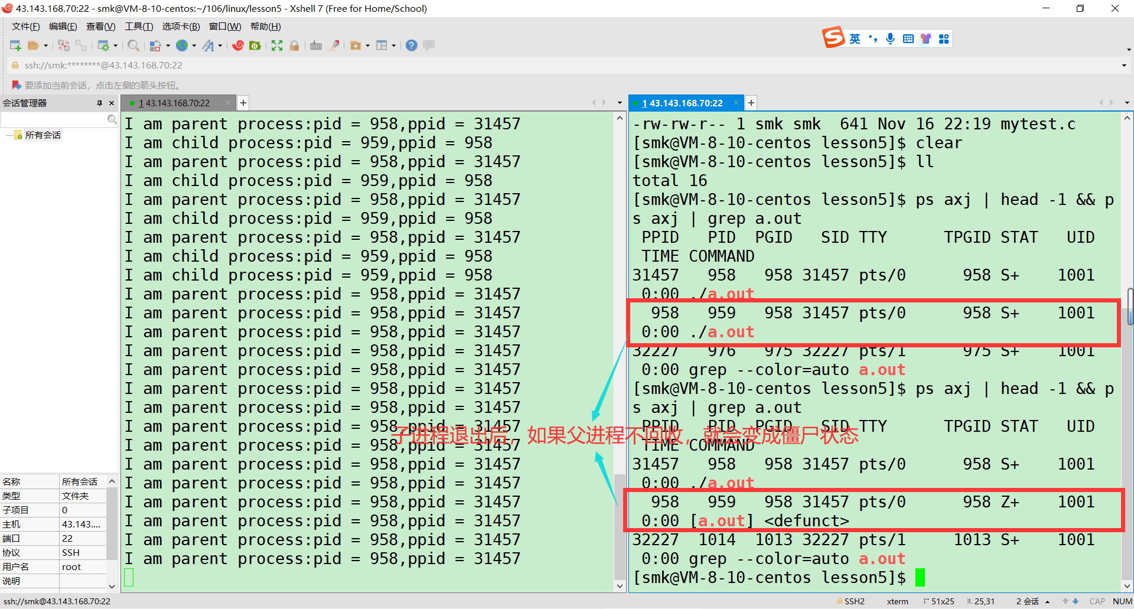The image size is (1134, 609).
Task: Click the SSH2 status bar entry
Action: [850, 601]
